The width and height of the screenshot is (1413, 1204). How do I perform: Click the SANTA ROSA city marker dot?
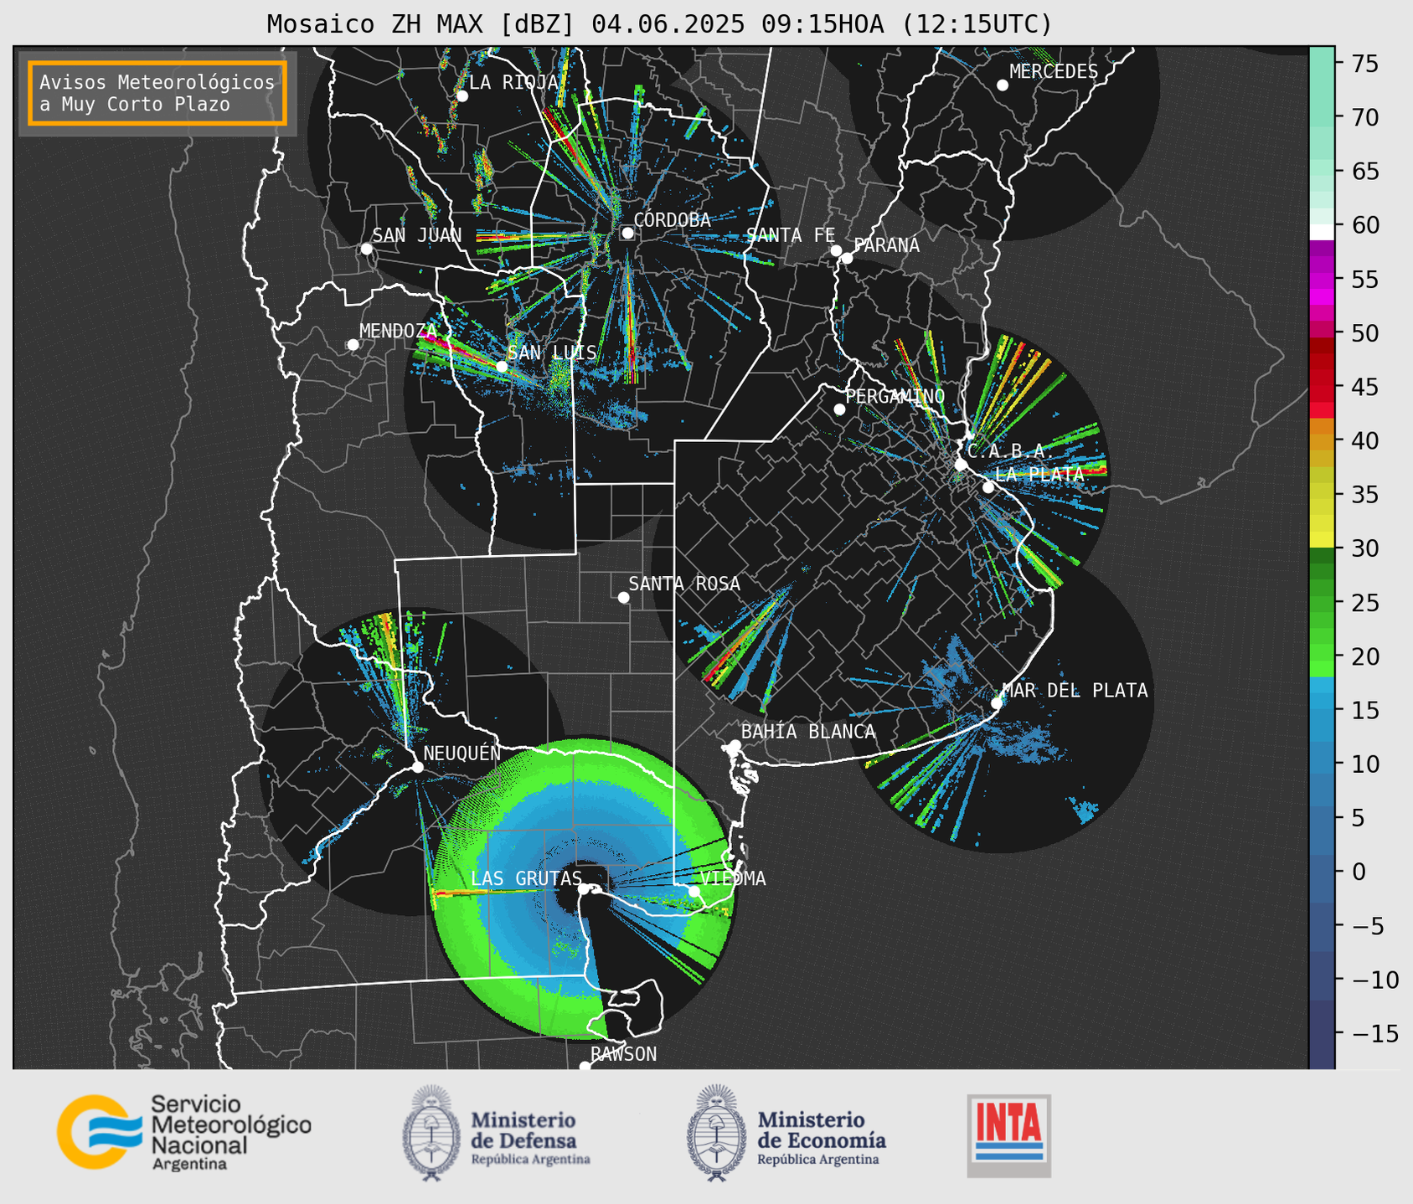point(623,597)
